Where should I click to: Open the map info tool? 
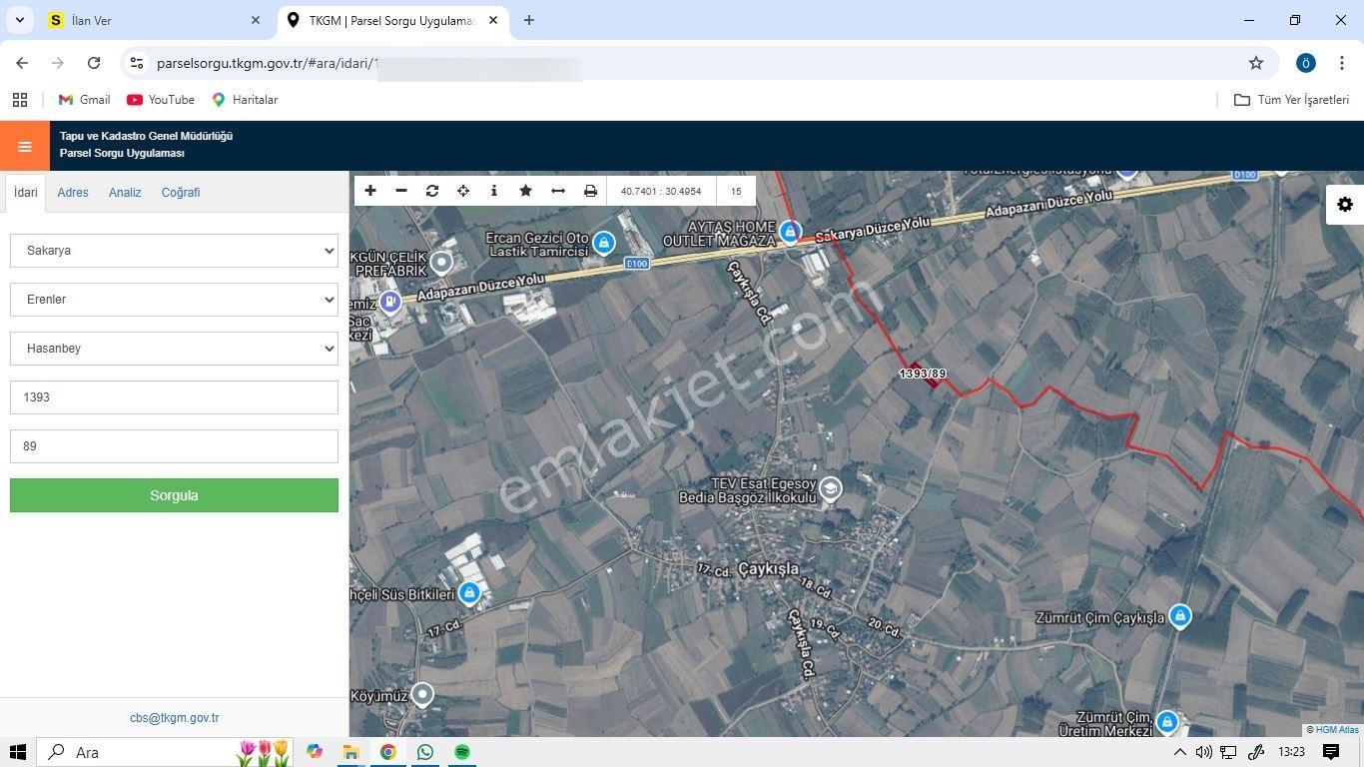494,191
